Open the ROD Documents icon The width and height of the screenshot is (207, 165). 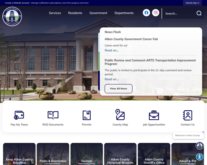(53, 115)
